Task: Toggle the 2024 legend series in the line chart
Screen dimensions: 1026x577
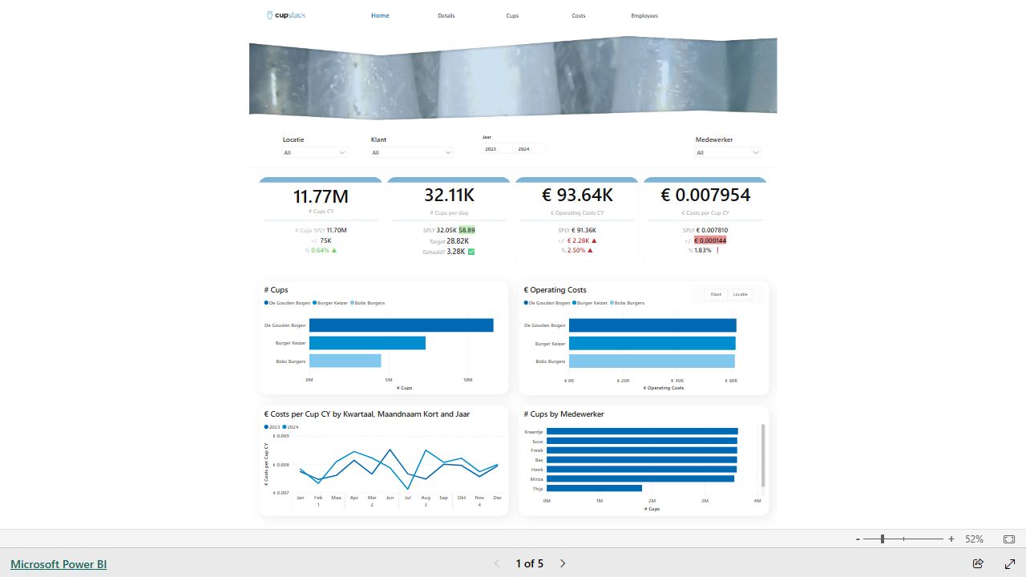Action: [x=290, y=427]
